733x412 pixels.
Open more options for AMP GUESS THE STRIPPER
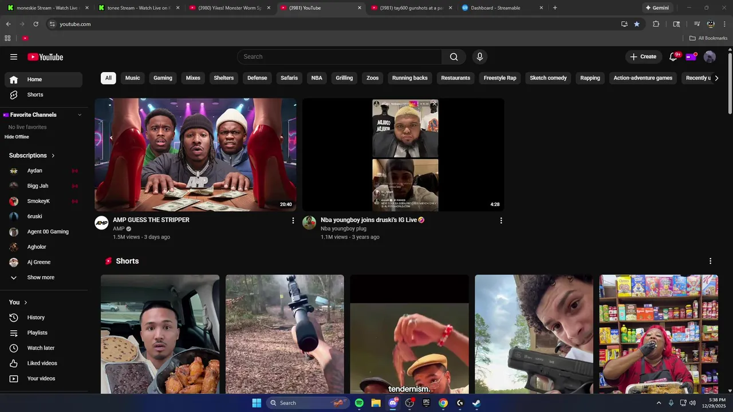[x=293, y=220]
